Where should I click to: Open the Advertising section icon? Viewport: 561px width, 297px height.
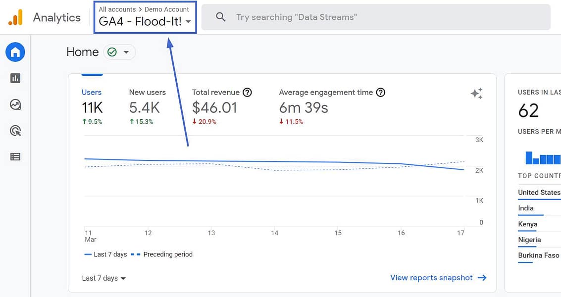pyautogui.click(x=15, y=131)
